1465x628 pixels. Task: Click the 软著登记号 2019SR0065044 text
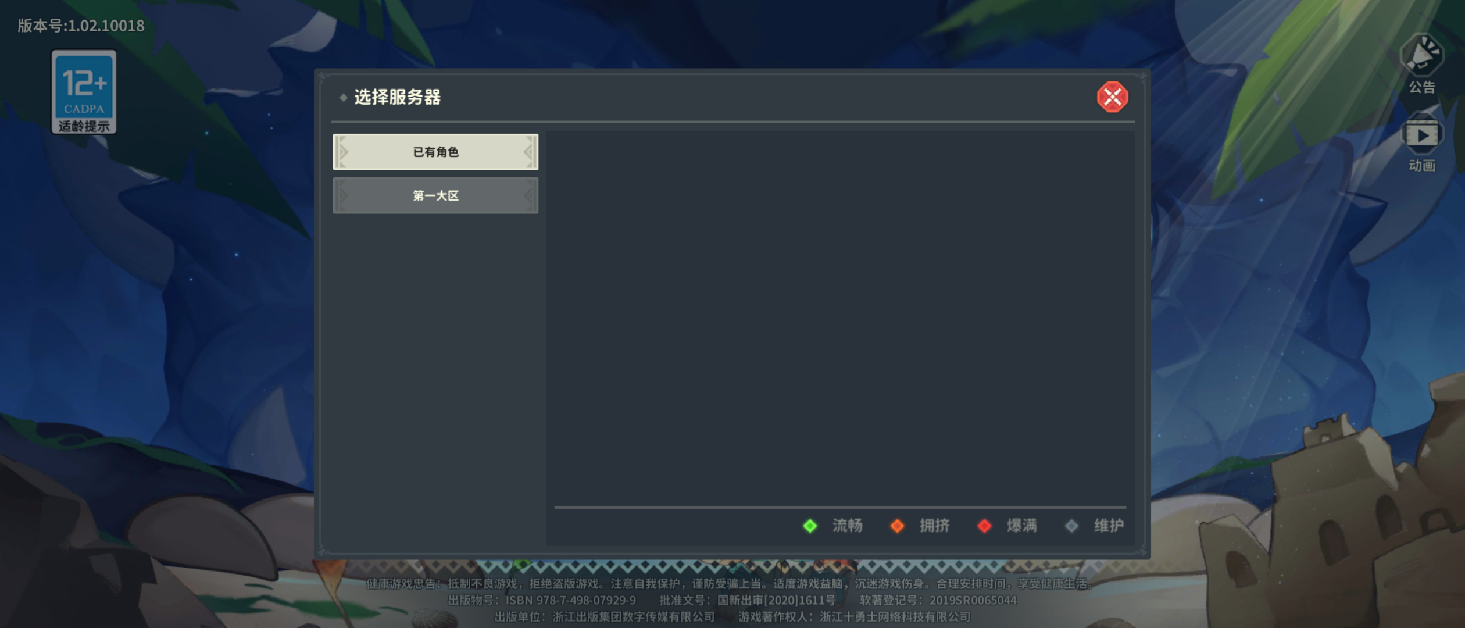(x=938, y=600)
